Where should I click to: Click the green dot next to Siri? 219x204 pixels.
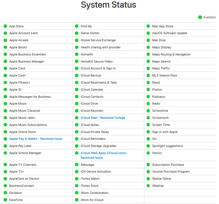[x=148, y=139]
